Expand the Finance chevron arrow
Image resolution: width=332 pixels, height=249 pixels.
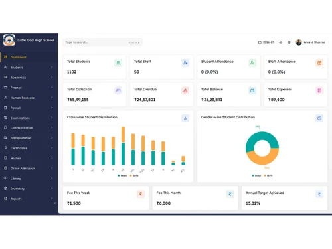(x=52, y=87)
